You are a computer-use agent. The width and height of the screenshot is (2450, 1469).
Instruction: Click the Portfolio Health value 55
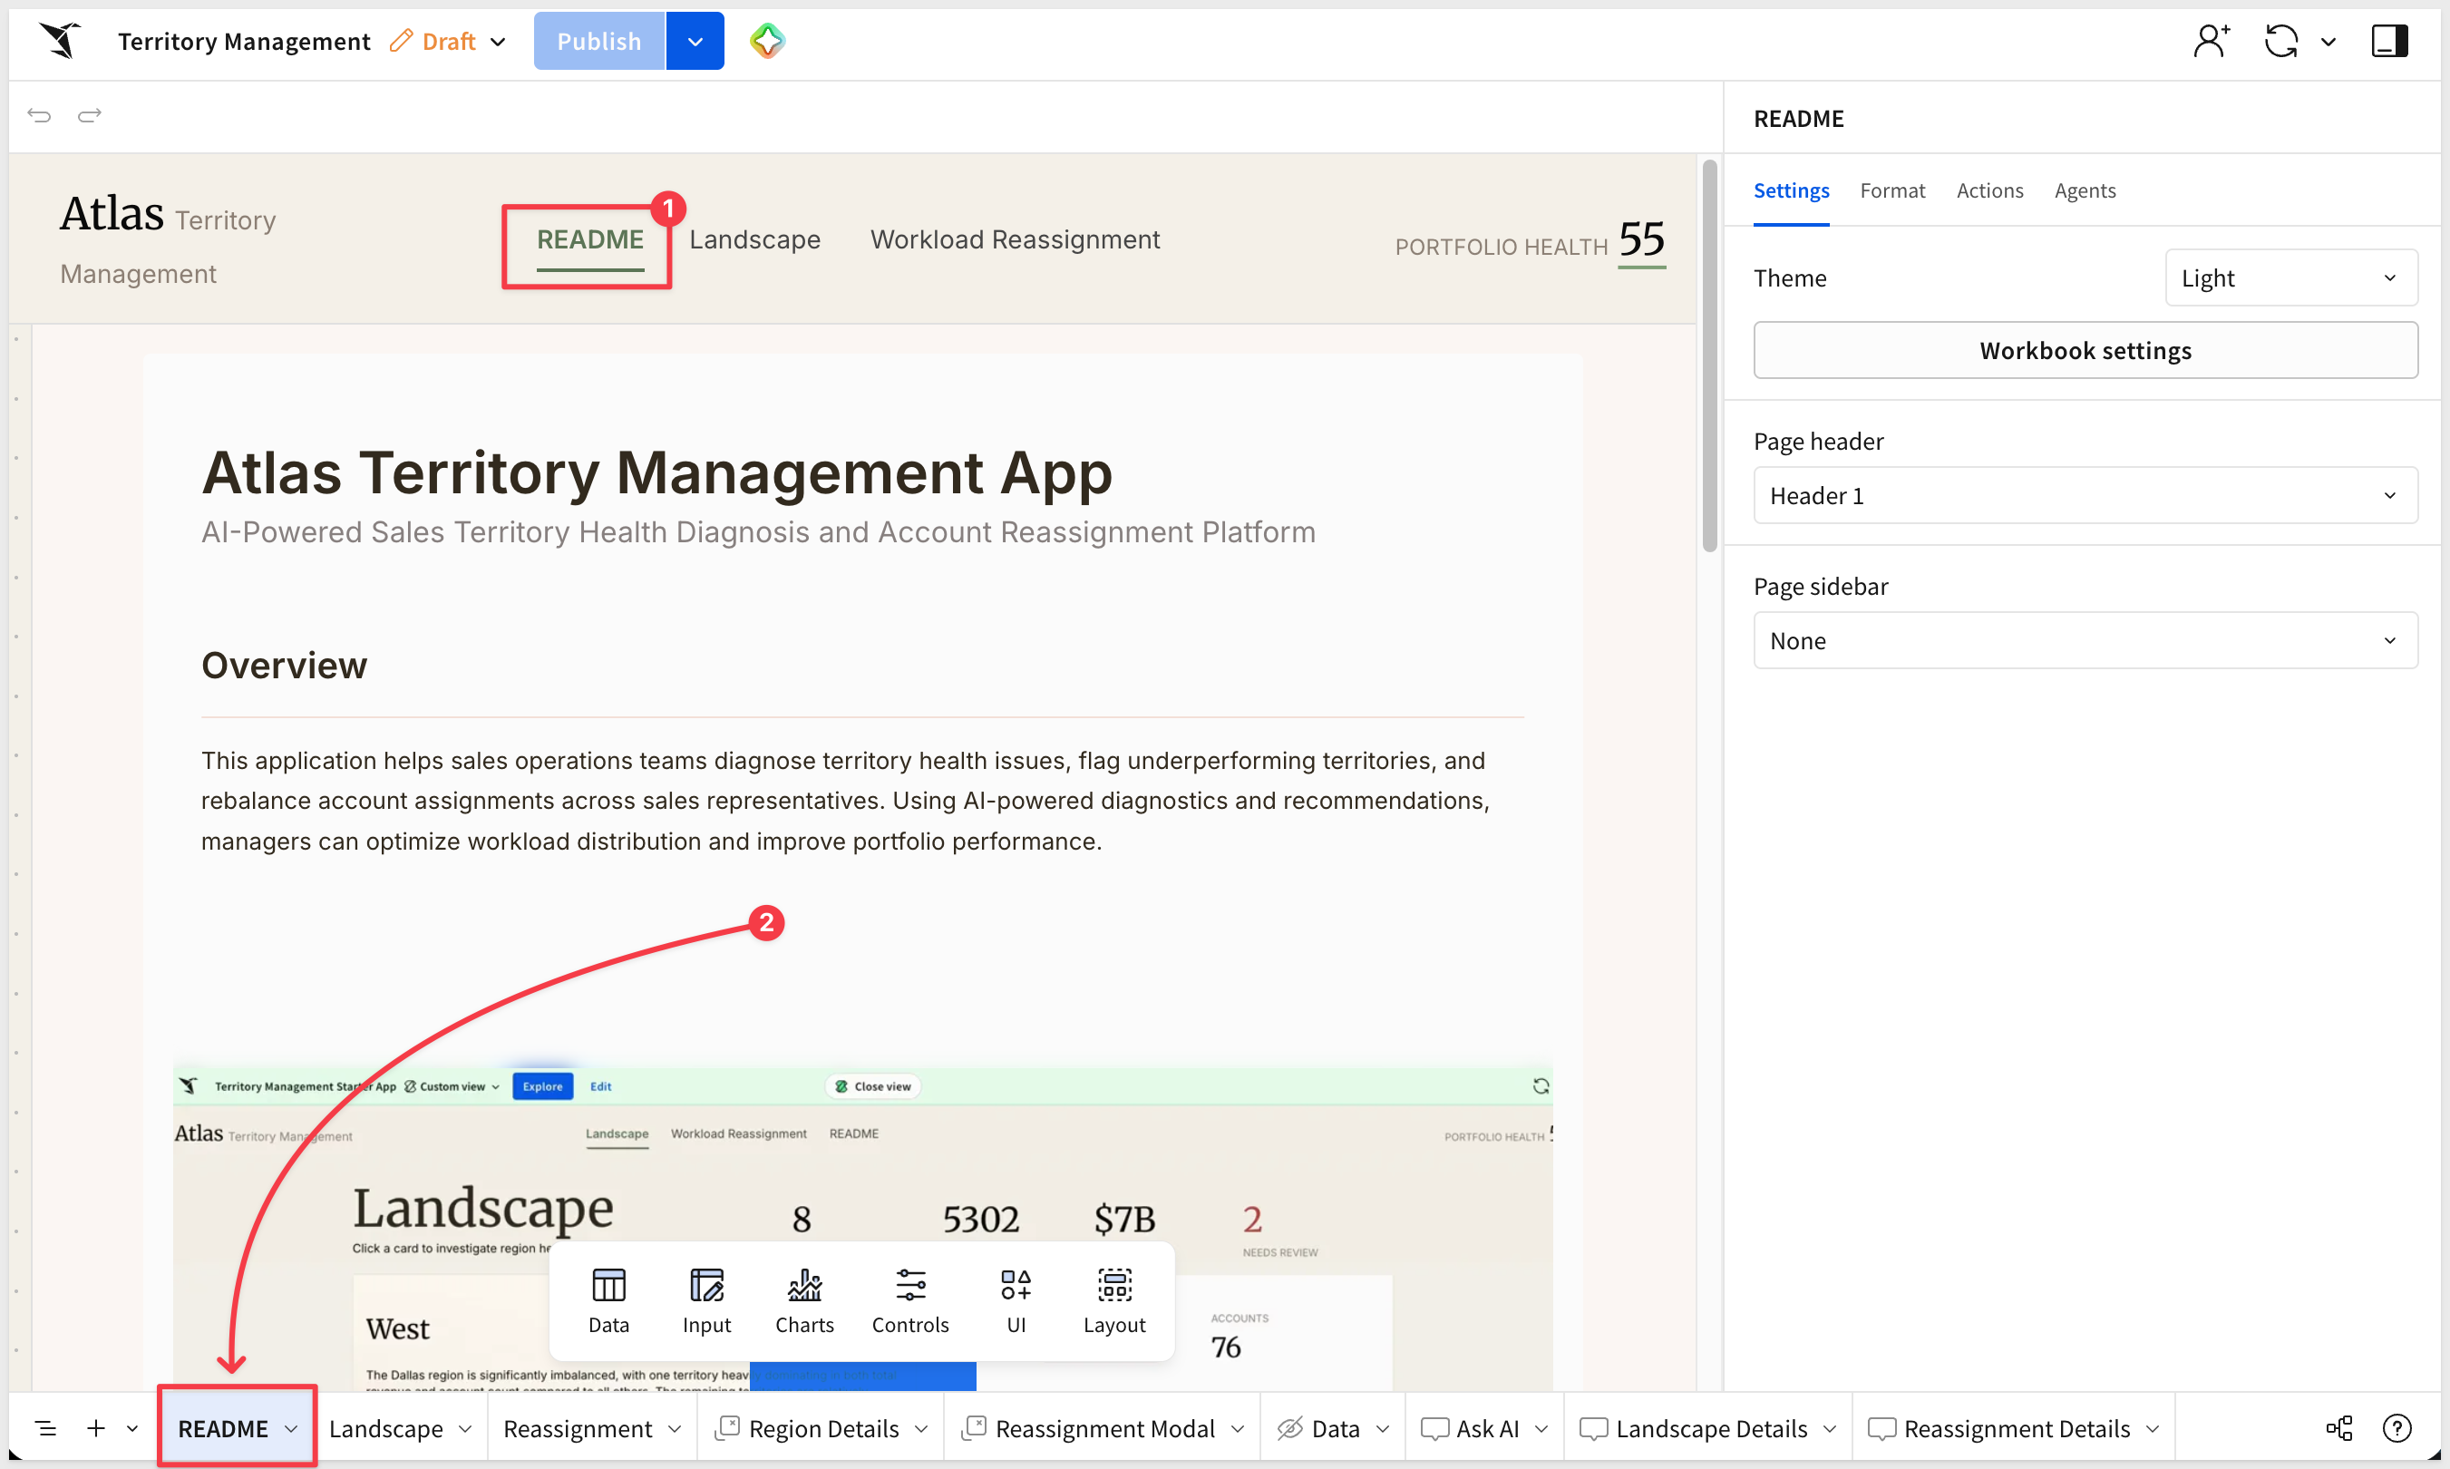(x=1642, y=239)
